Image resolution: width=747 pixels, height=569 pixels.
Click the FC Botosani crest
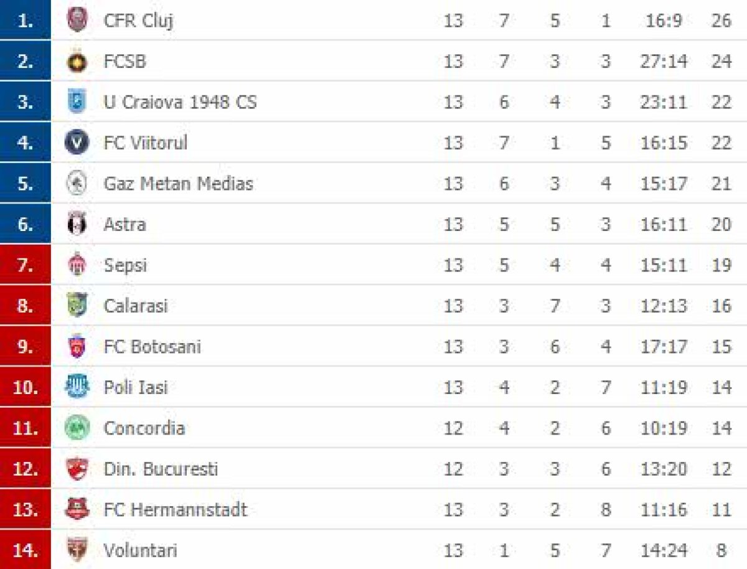tap(77, 347)
